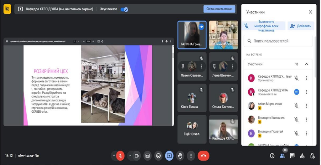This screenshot has height=165, width=321.
Task: Open meeting details info icon
Action: point(272,156)
